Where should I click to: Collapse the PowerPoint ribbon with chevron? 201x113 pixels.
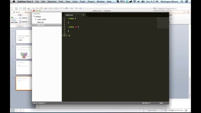point(185,12)
